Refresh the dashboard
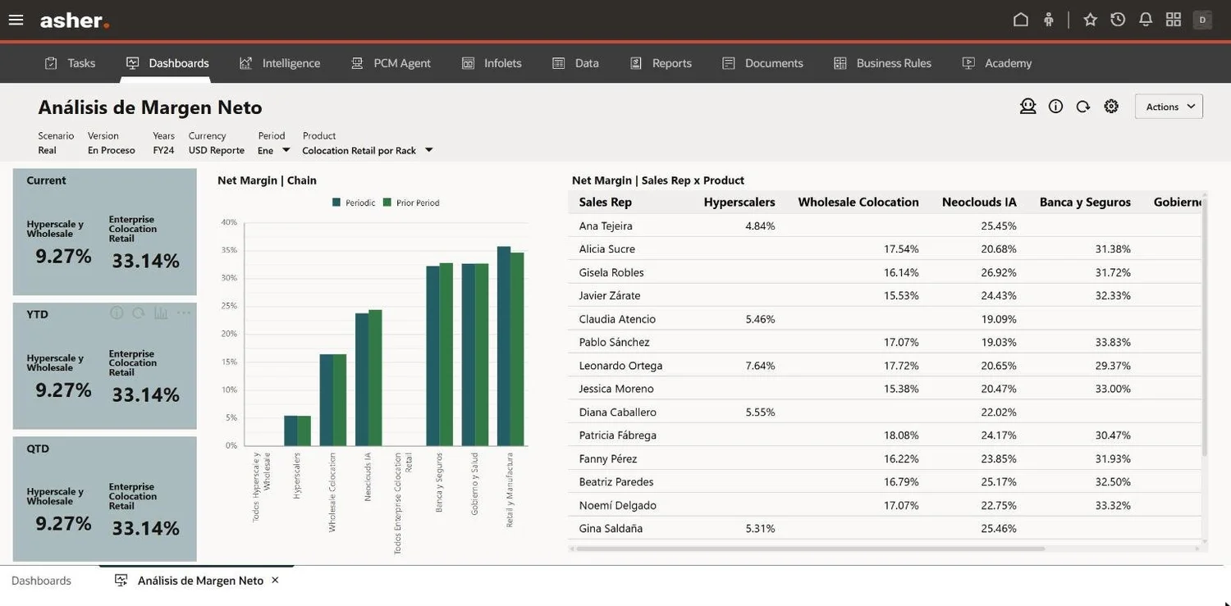The width and height of the screenshot is (1231, 606). (x=1083, y=106)
